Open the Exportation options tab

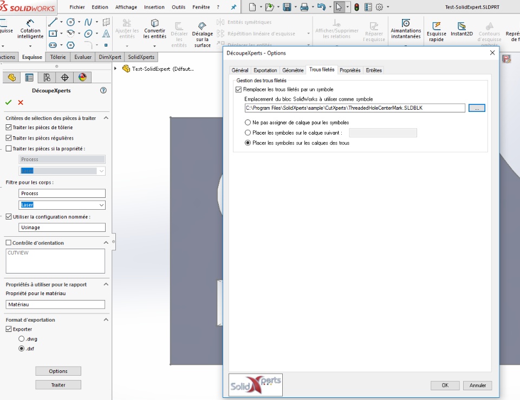point(265,70)
